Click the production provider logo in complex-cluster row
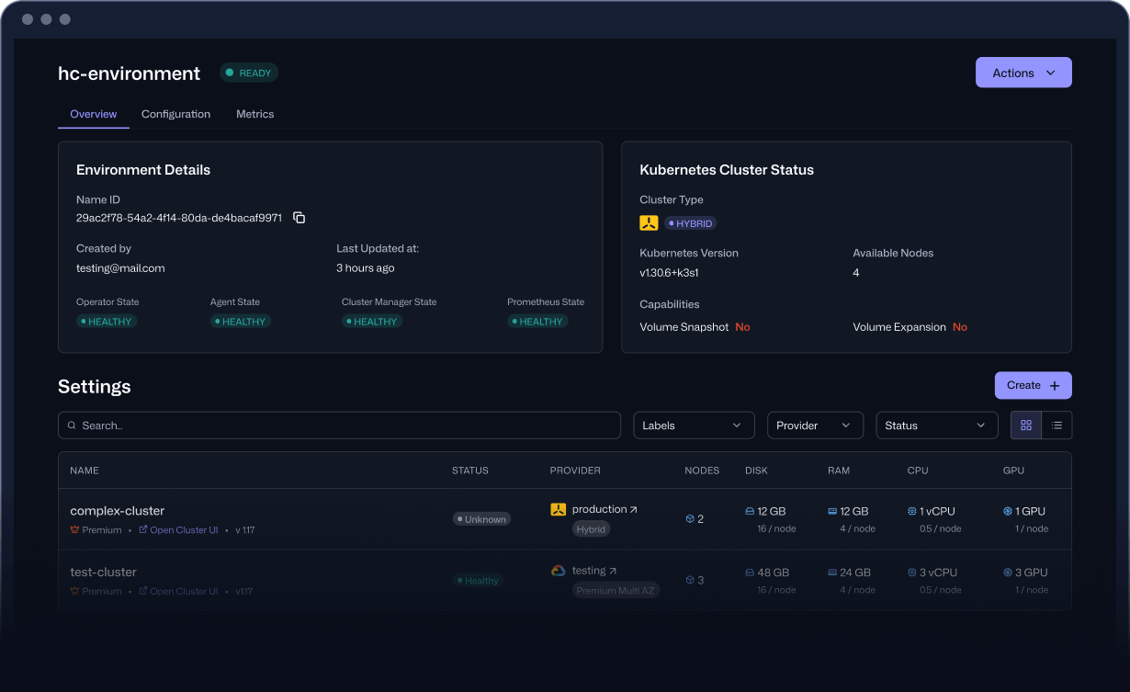1130x692 pixels. (x=558, y=509)
